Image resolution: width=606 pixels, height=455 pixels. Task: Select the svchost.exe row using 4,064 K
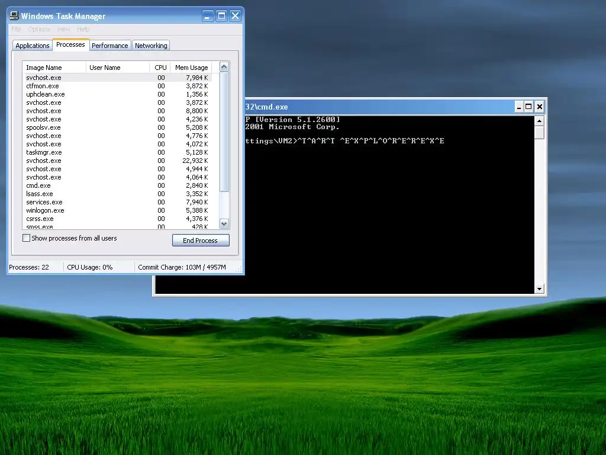coord(117,177)
